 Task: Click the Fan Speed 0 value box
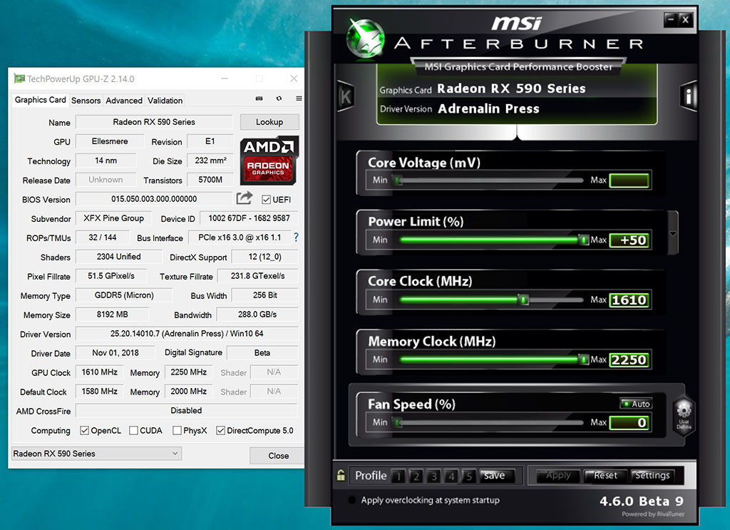pyautogui.click(x=629, y=422)
